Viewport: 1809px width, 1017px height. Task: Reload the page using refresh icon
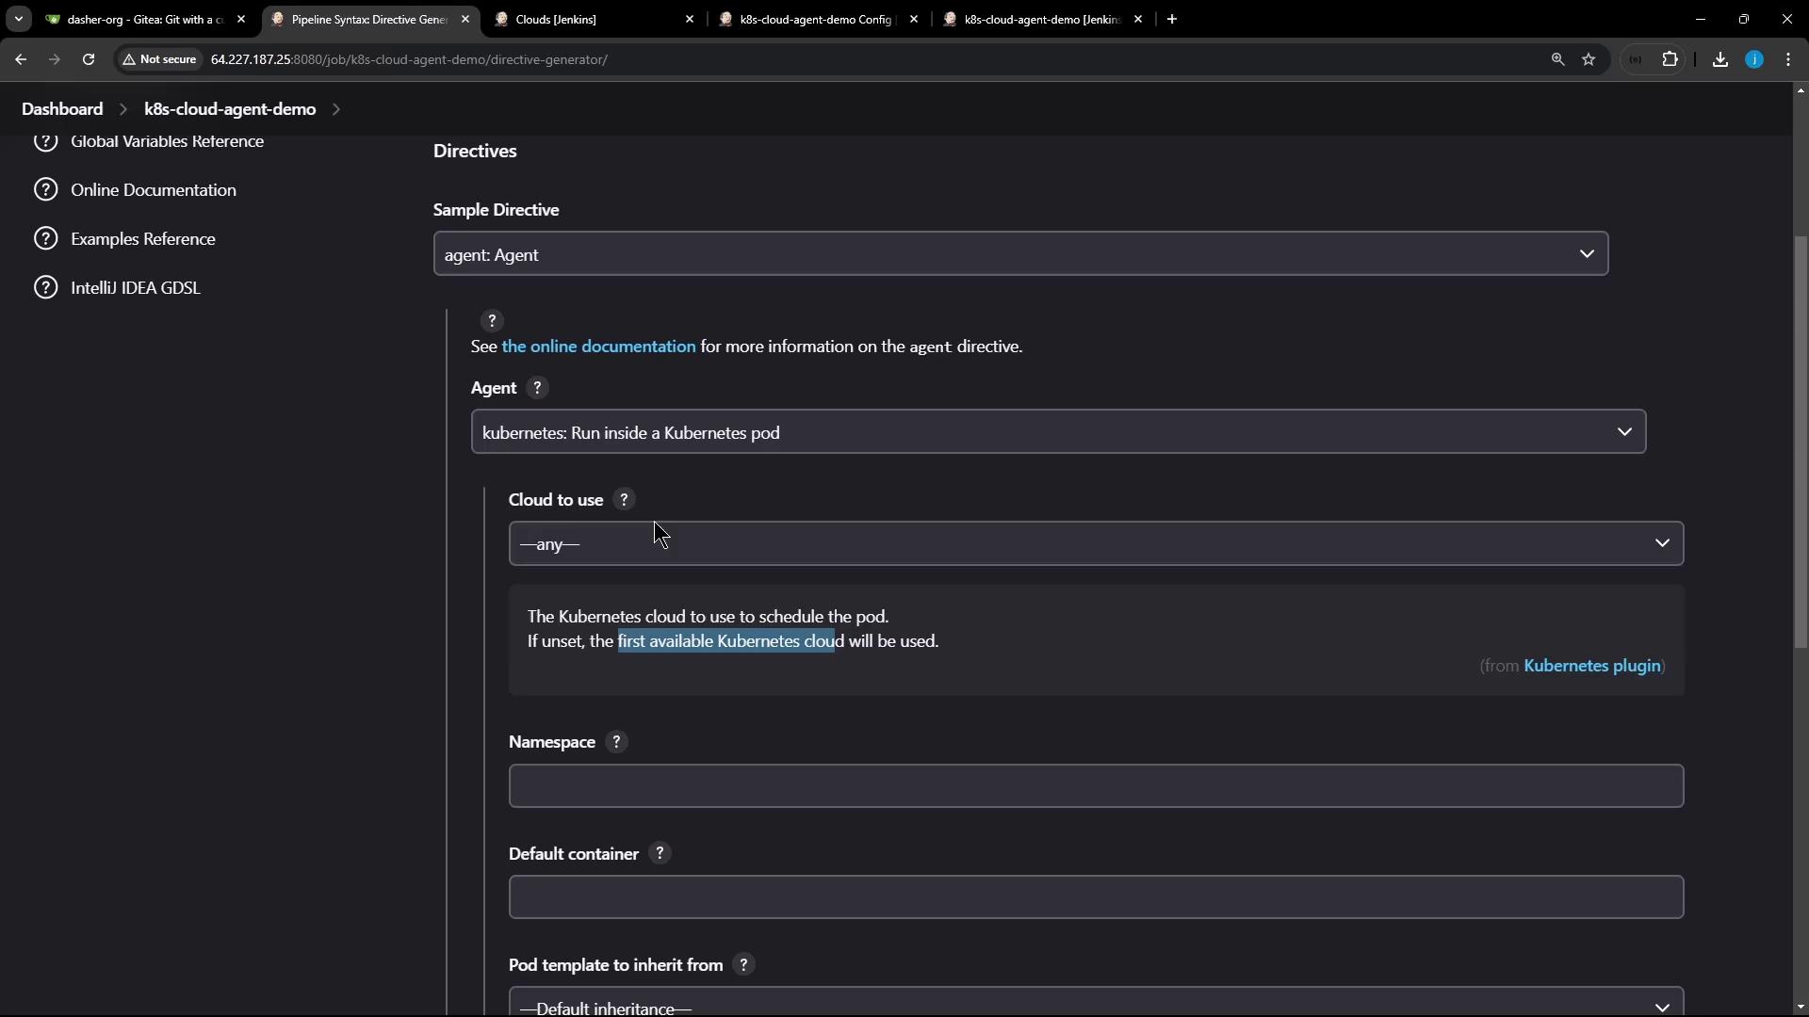click(x=88, y=59)
